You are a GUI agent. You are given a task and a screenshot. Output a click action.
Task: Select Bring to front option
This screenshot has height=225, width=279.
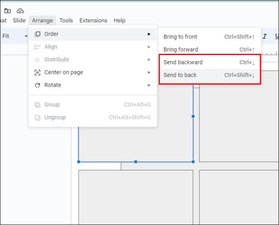[x=209, y=37]
